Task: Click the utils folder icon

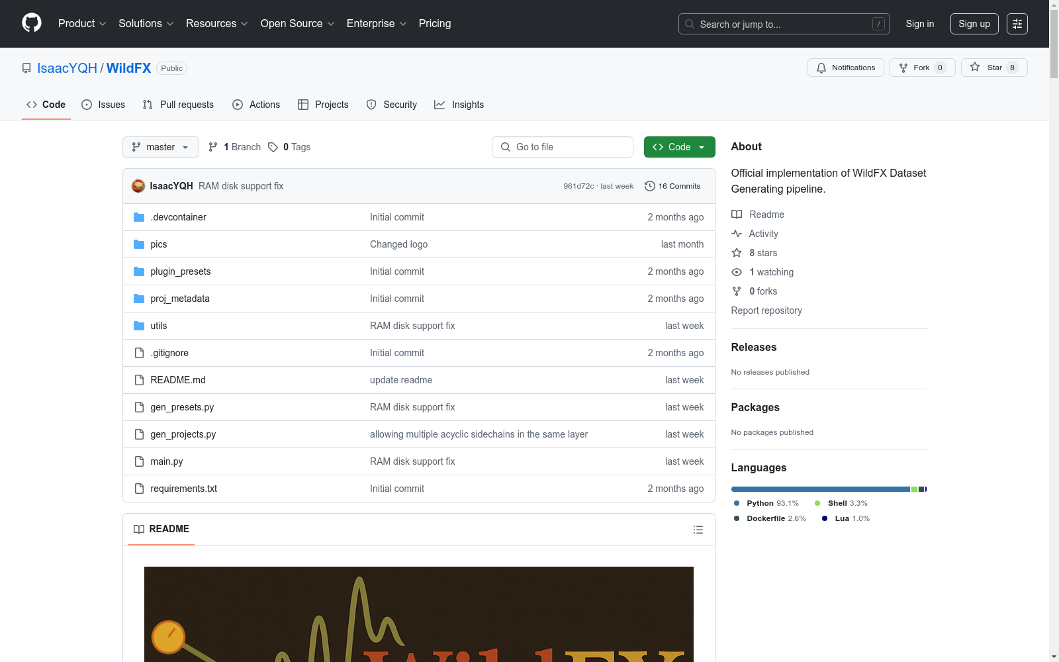Action: click(x=139, y=326)
